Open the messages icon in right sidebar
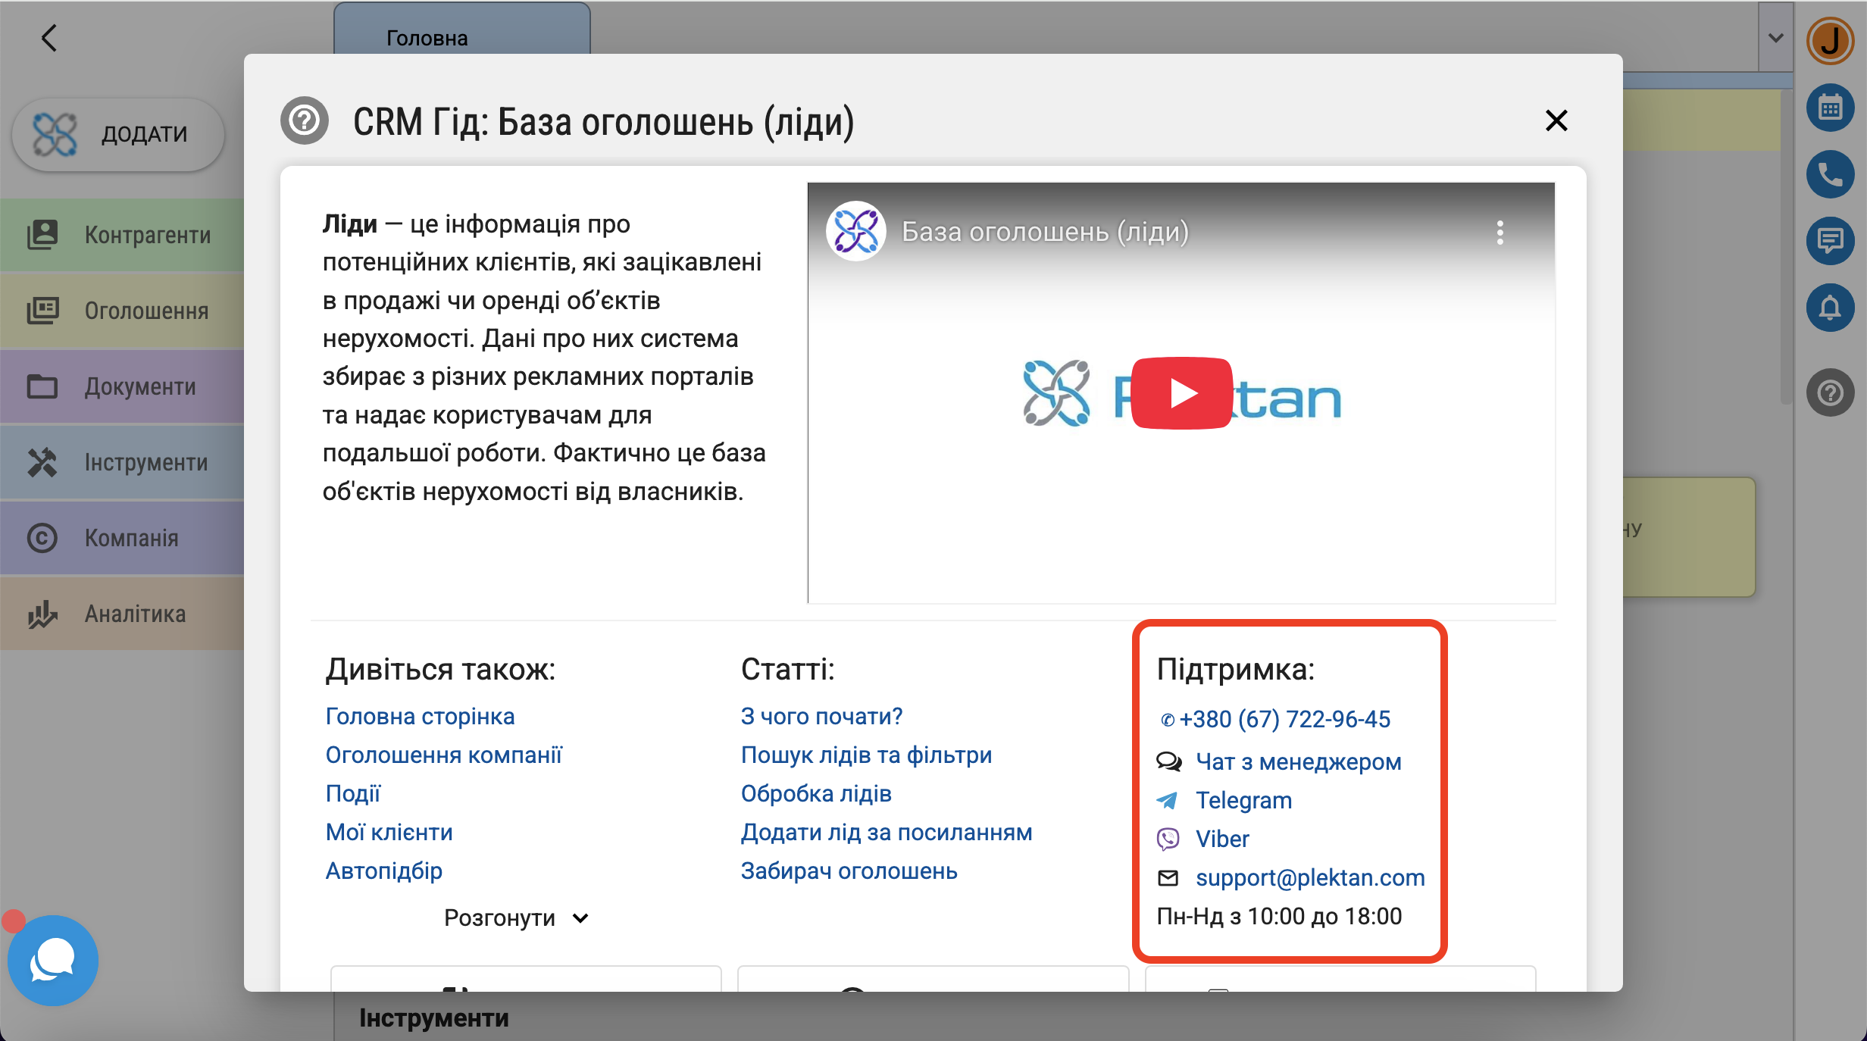 [1830, 242]
